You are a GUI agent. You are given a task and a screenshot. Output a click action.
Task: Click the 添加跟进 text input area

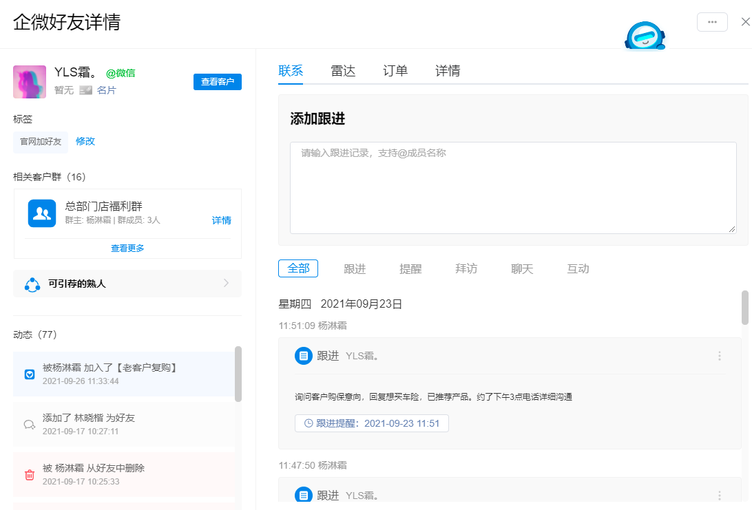(x=512, y=188)
